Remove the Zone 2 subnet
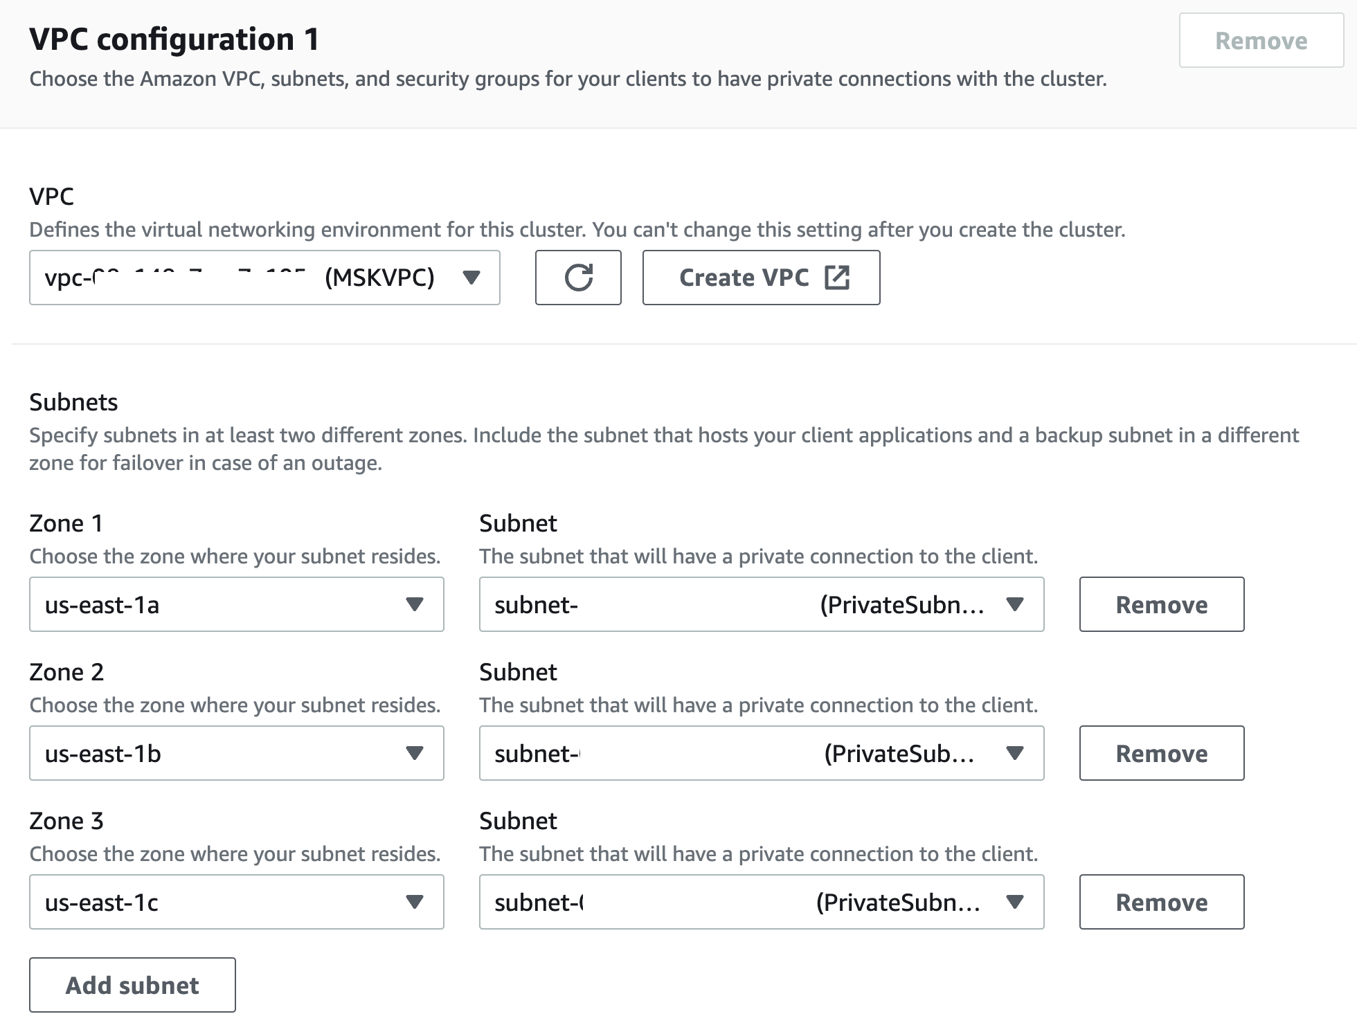This screenshot has width=1357, height=1023. click(x=1161, y=753)
